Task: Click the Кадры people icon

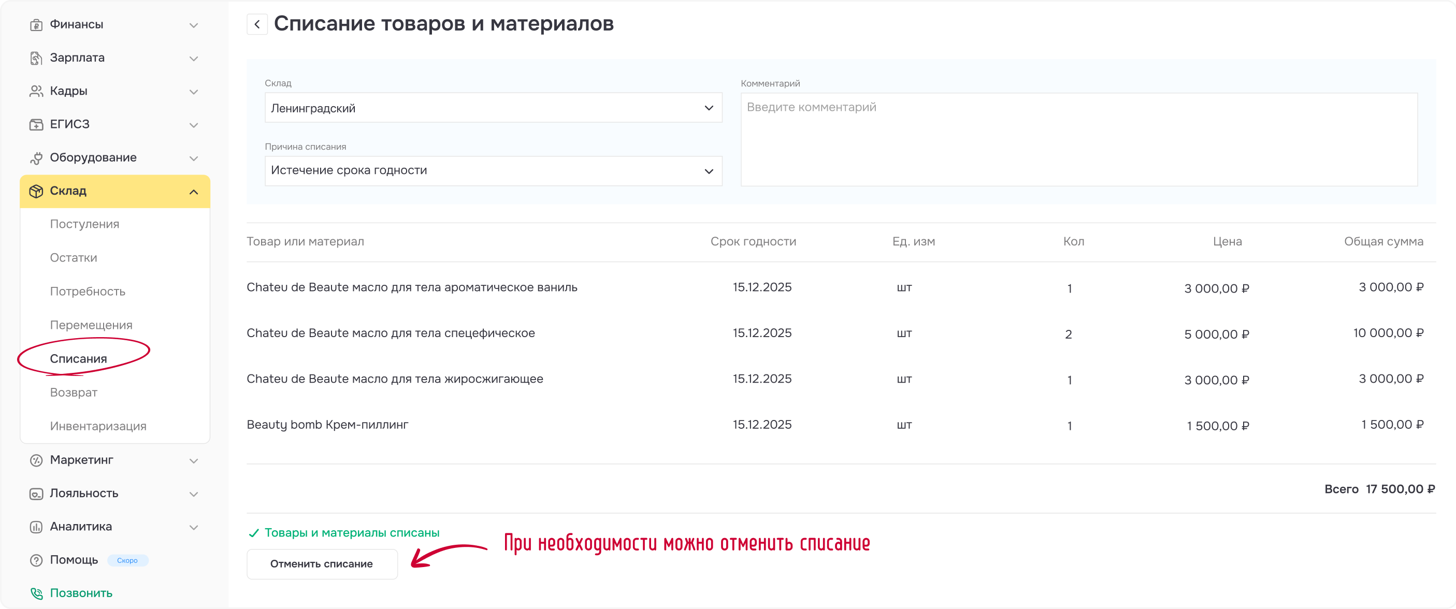Action: tap(36, 92)
